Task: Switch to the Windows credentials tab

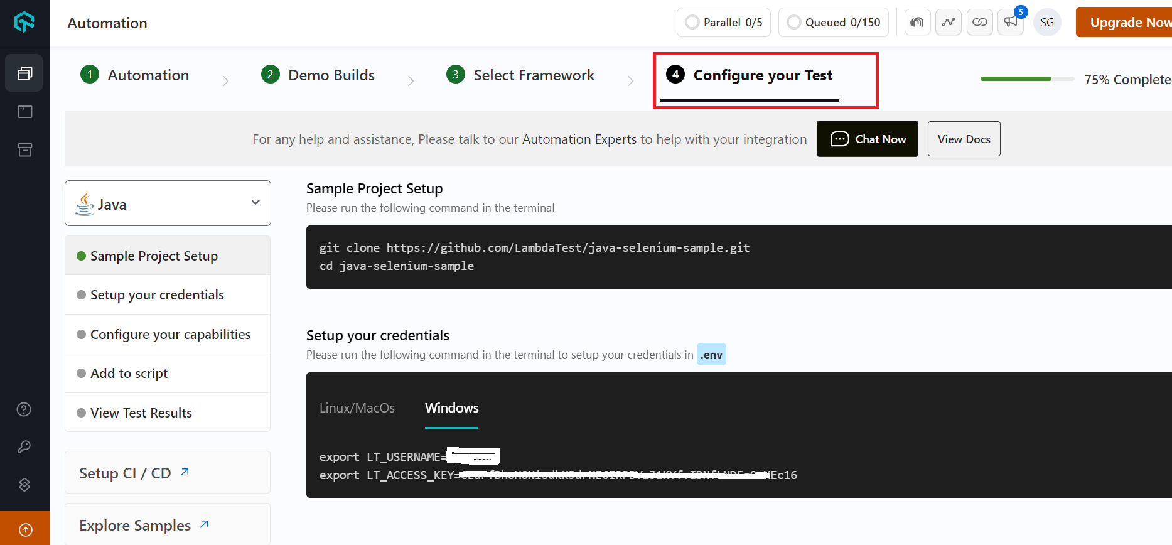Action: 451,407
